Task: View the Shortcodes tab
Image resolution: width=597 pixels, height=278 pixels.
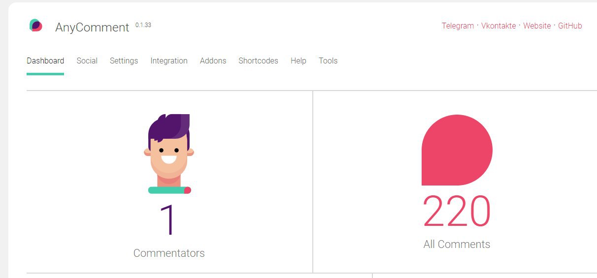Action: tap(258, 61)
